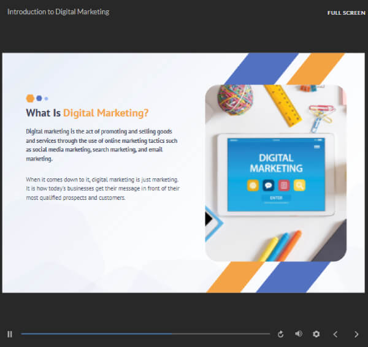Pause the presentation playback
Screen dimensions: 368x347
10,334
